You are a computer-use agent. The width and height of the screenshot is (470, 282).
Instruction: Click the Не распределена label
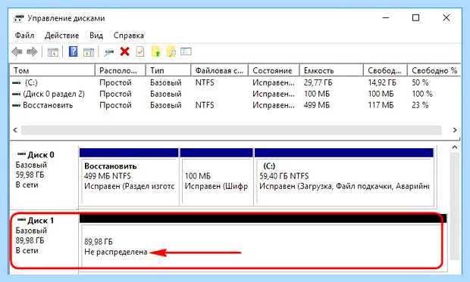tap(116, 252)
